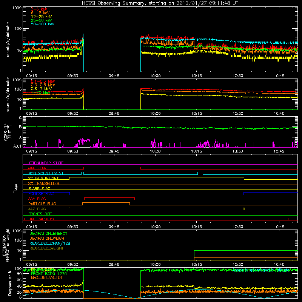Image resolution: width=302 pixels, height=302 pixels.
Task: Click the 0.8-7 MeV legend entry
Action: point(41,89)
